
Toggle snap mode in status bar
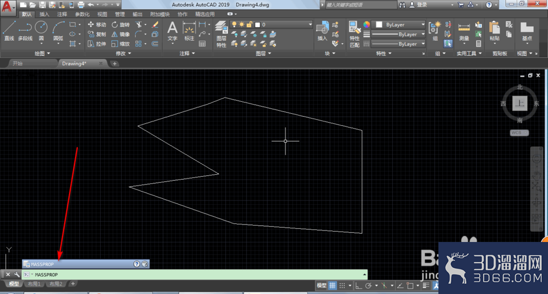[342, 286]
